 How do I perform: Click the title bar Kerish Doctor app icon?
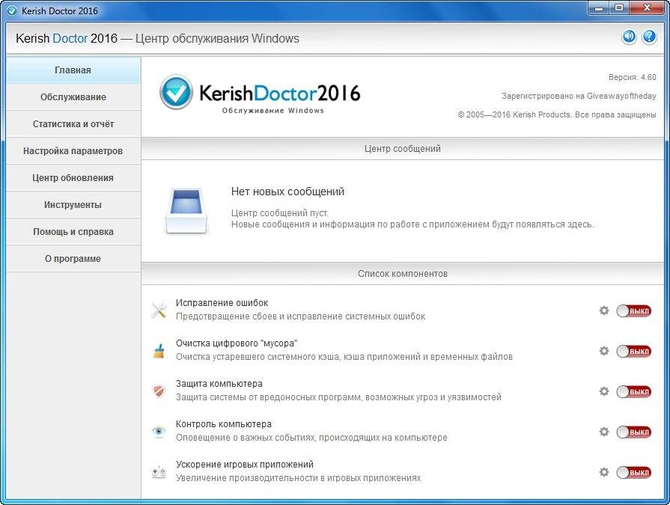click(13, 11)
